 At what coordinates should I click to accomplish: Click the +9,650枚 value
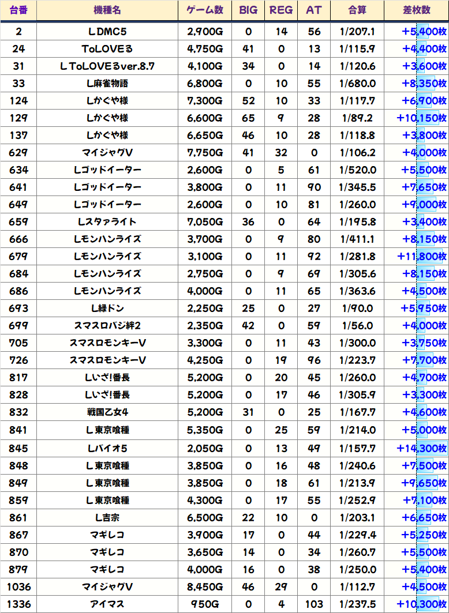pyautogui.click(x=424, y=483)
